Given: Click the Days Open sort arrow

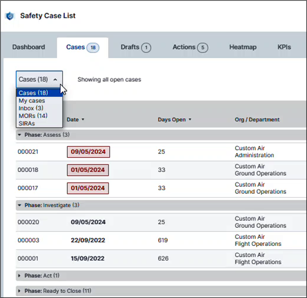Looking at the screenshot, I should point(190,120).
